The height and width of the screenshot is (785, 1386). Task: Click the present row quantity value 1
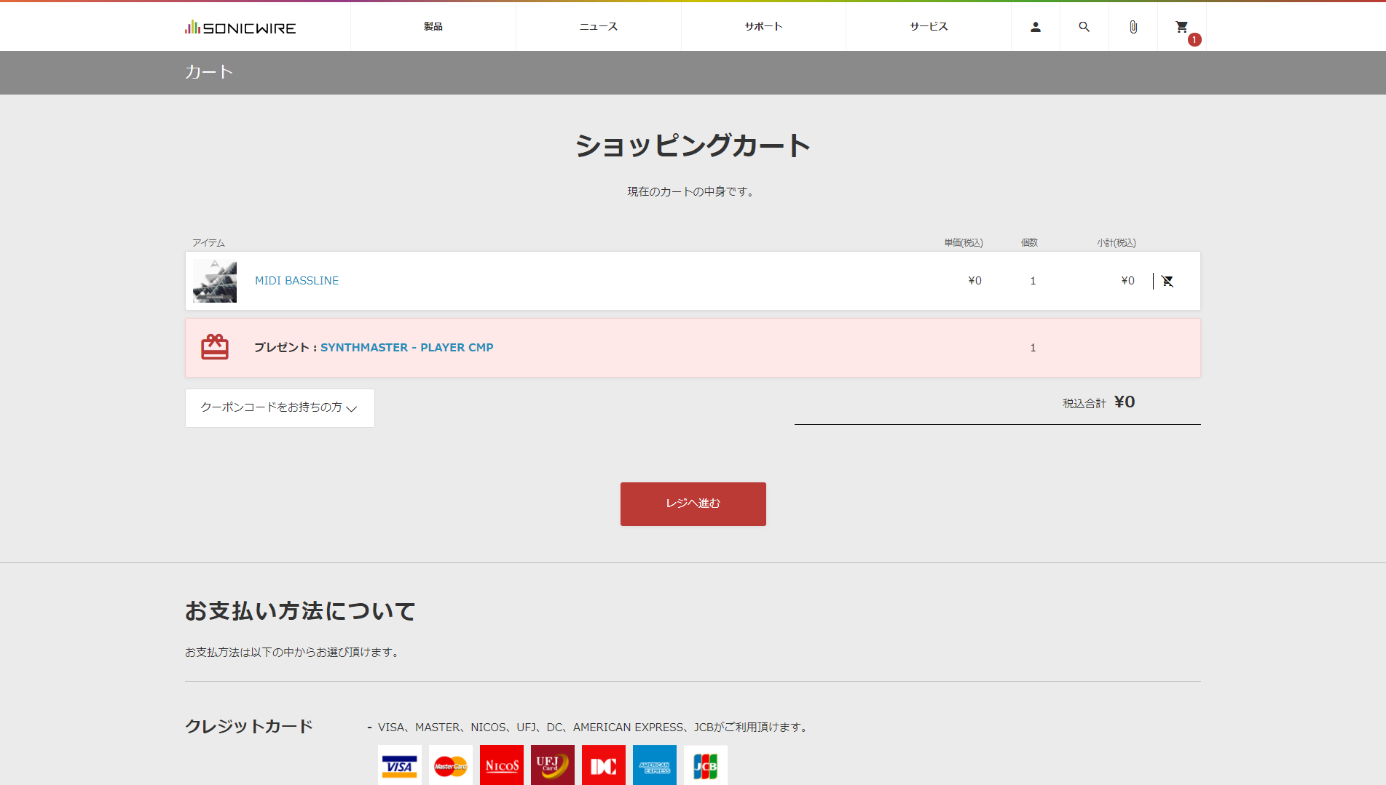[x=1033, y=348]
